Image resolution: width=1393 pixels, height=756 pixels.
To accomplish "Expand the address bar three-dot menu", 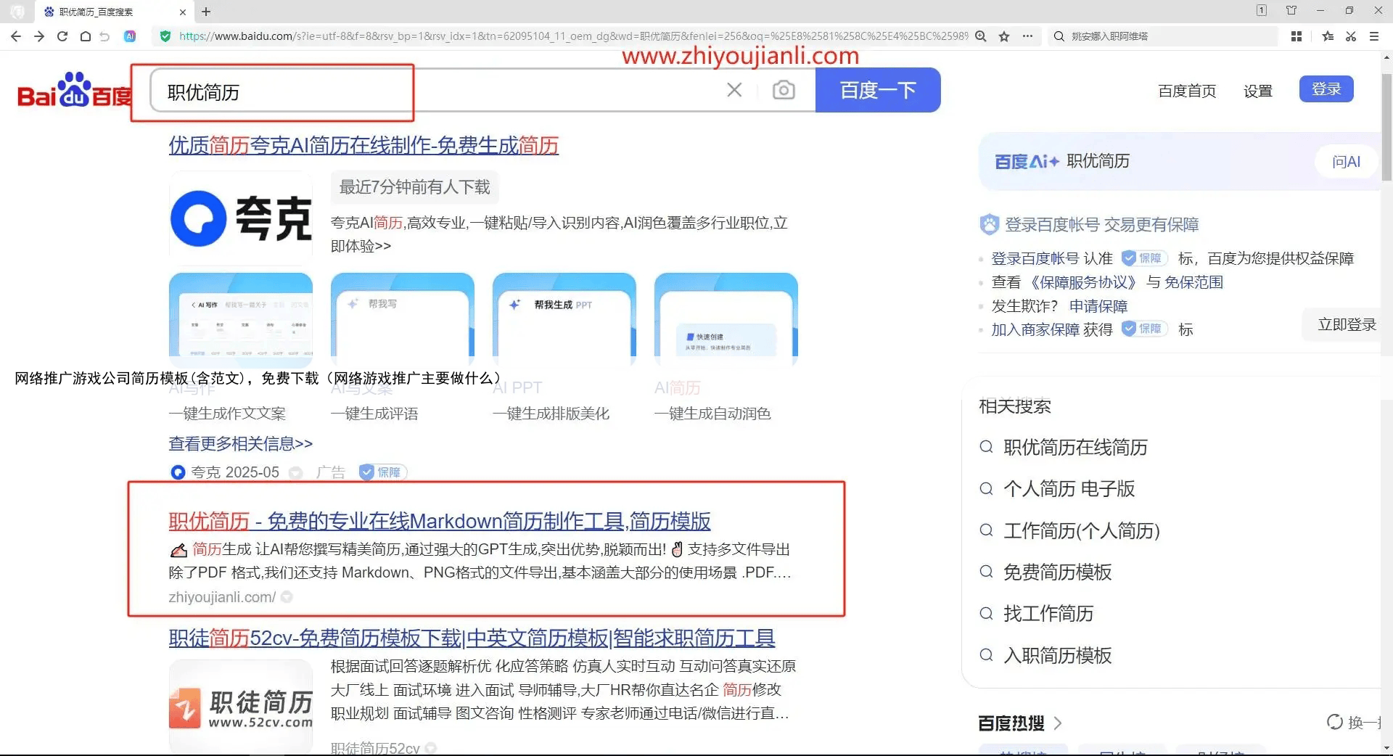I will coord(1027,36).
